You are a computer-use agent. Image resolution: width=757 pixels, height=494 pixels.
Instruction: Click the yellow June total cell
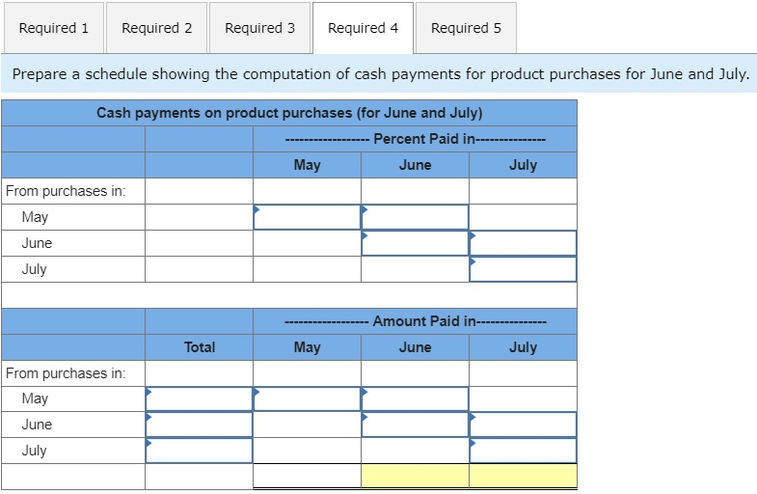pyautogui.click(x=416, y=476)
